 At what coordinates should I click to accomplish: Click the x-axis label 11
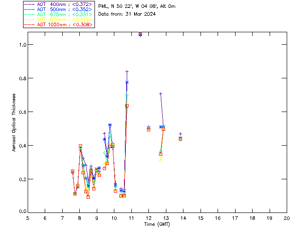[x=131, y=218]
